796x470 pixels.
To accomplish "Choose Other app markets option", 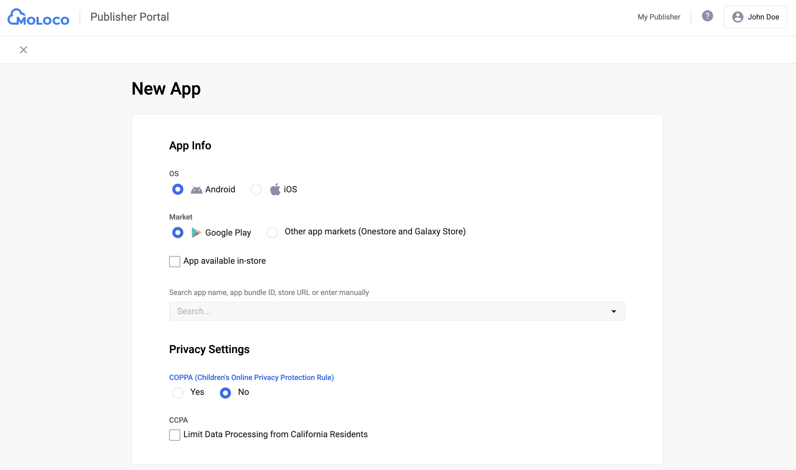I will pyautogui.click(x=272, y=233).
